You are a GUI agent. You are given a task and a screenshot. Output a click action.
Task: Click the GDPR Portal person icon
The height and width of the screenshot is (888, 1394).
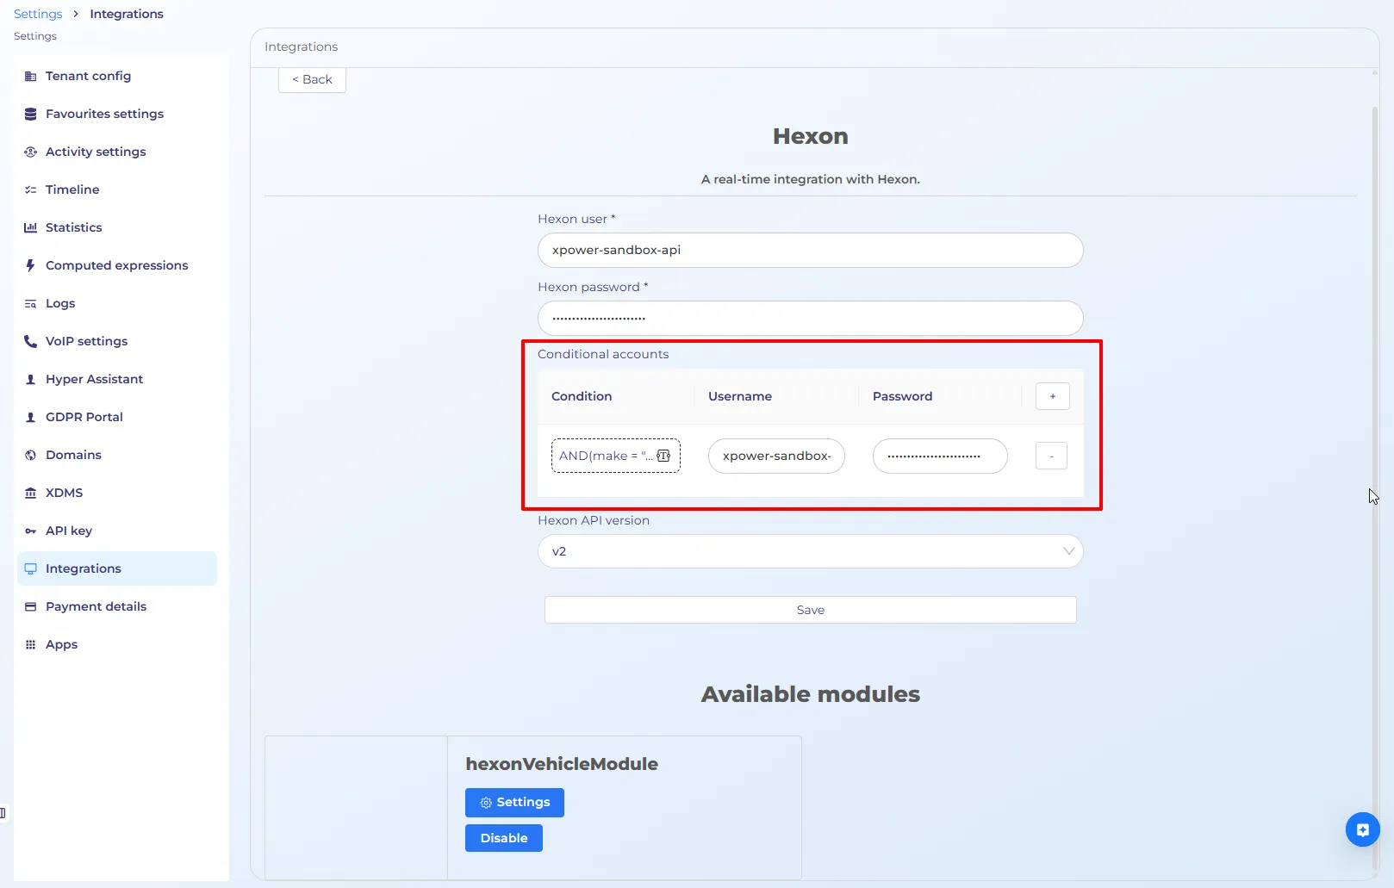tap(30, 417)
